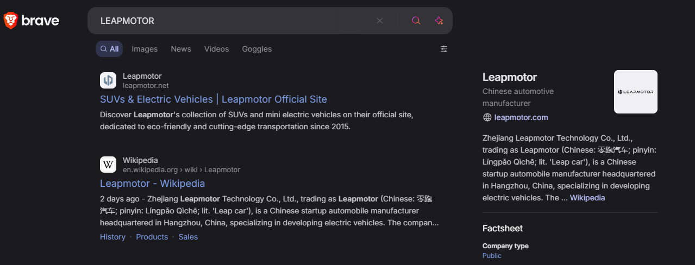695x265 pixels.
Task: Follow the History sublink
Action: point(112,237)
